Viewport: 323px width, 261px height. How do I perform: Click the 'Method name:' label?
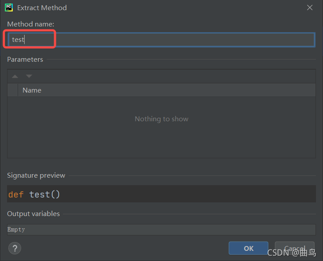pos(31,24)
